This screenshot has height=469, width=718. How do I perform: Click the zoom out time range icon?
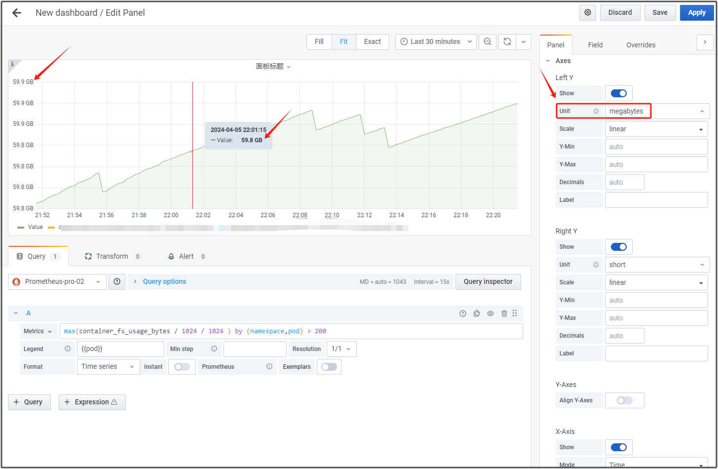pyautogui.click(x=488, y=42)
